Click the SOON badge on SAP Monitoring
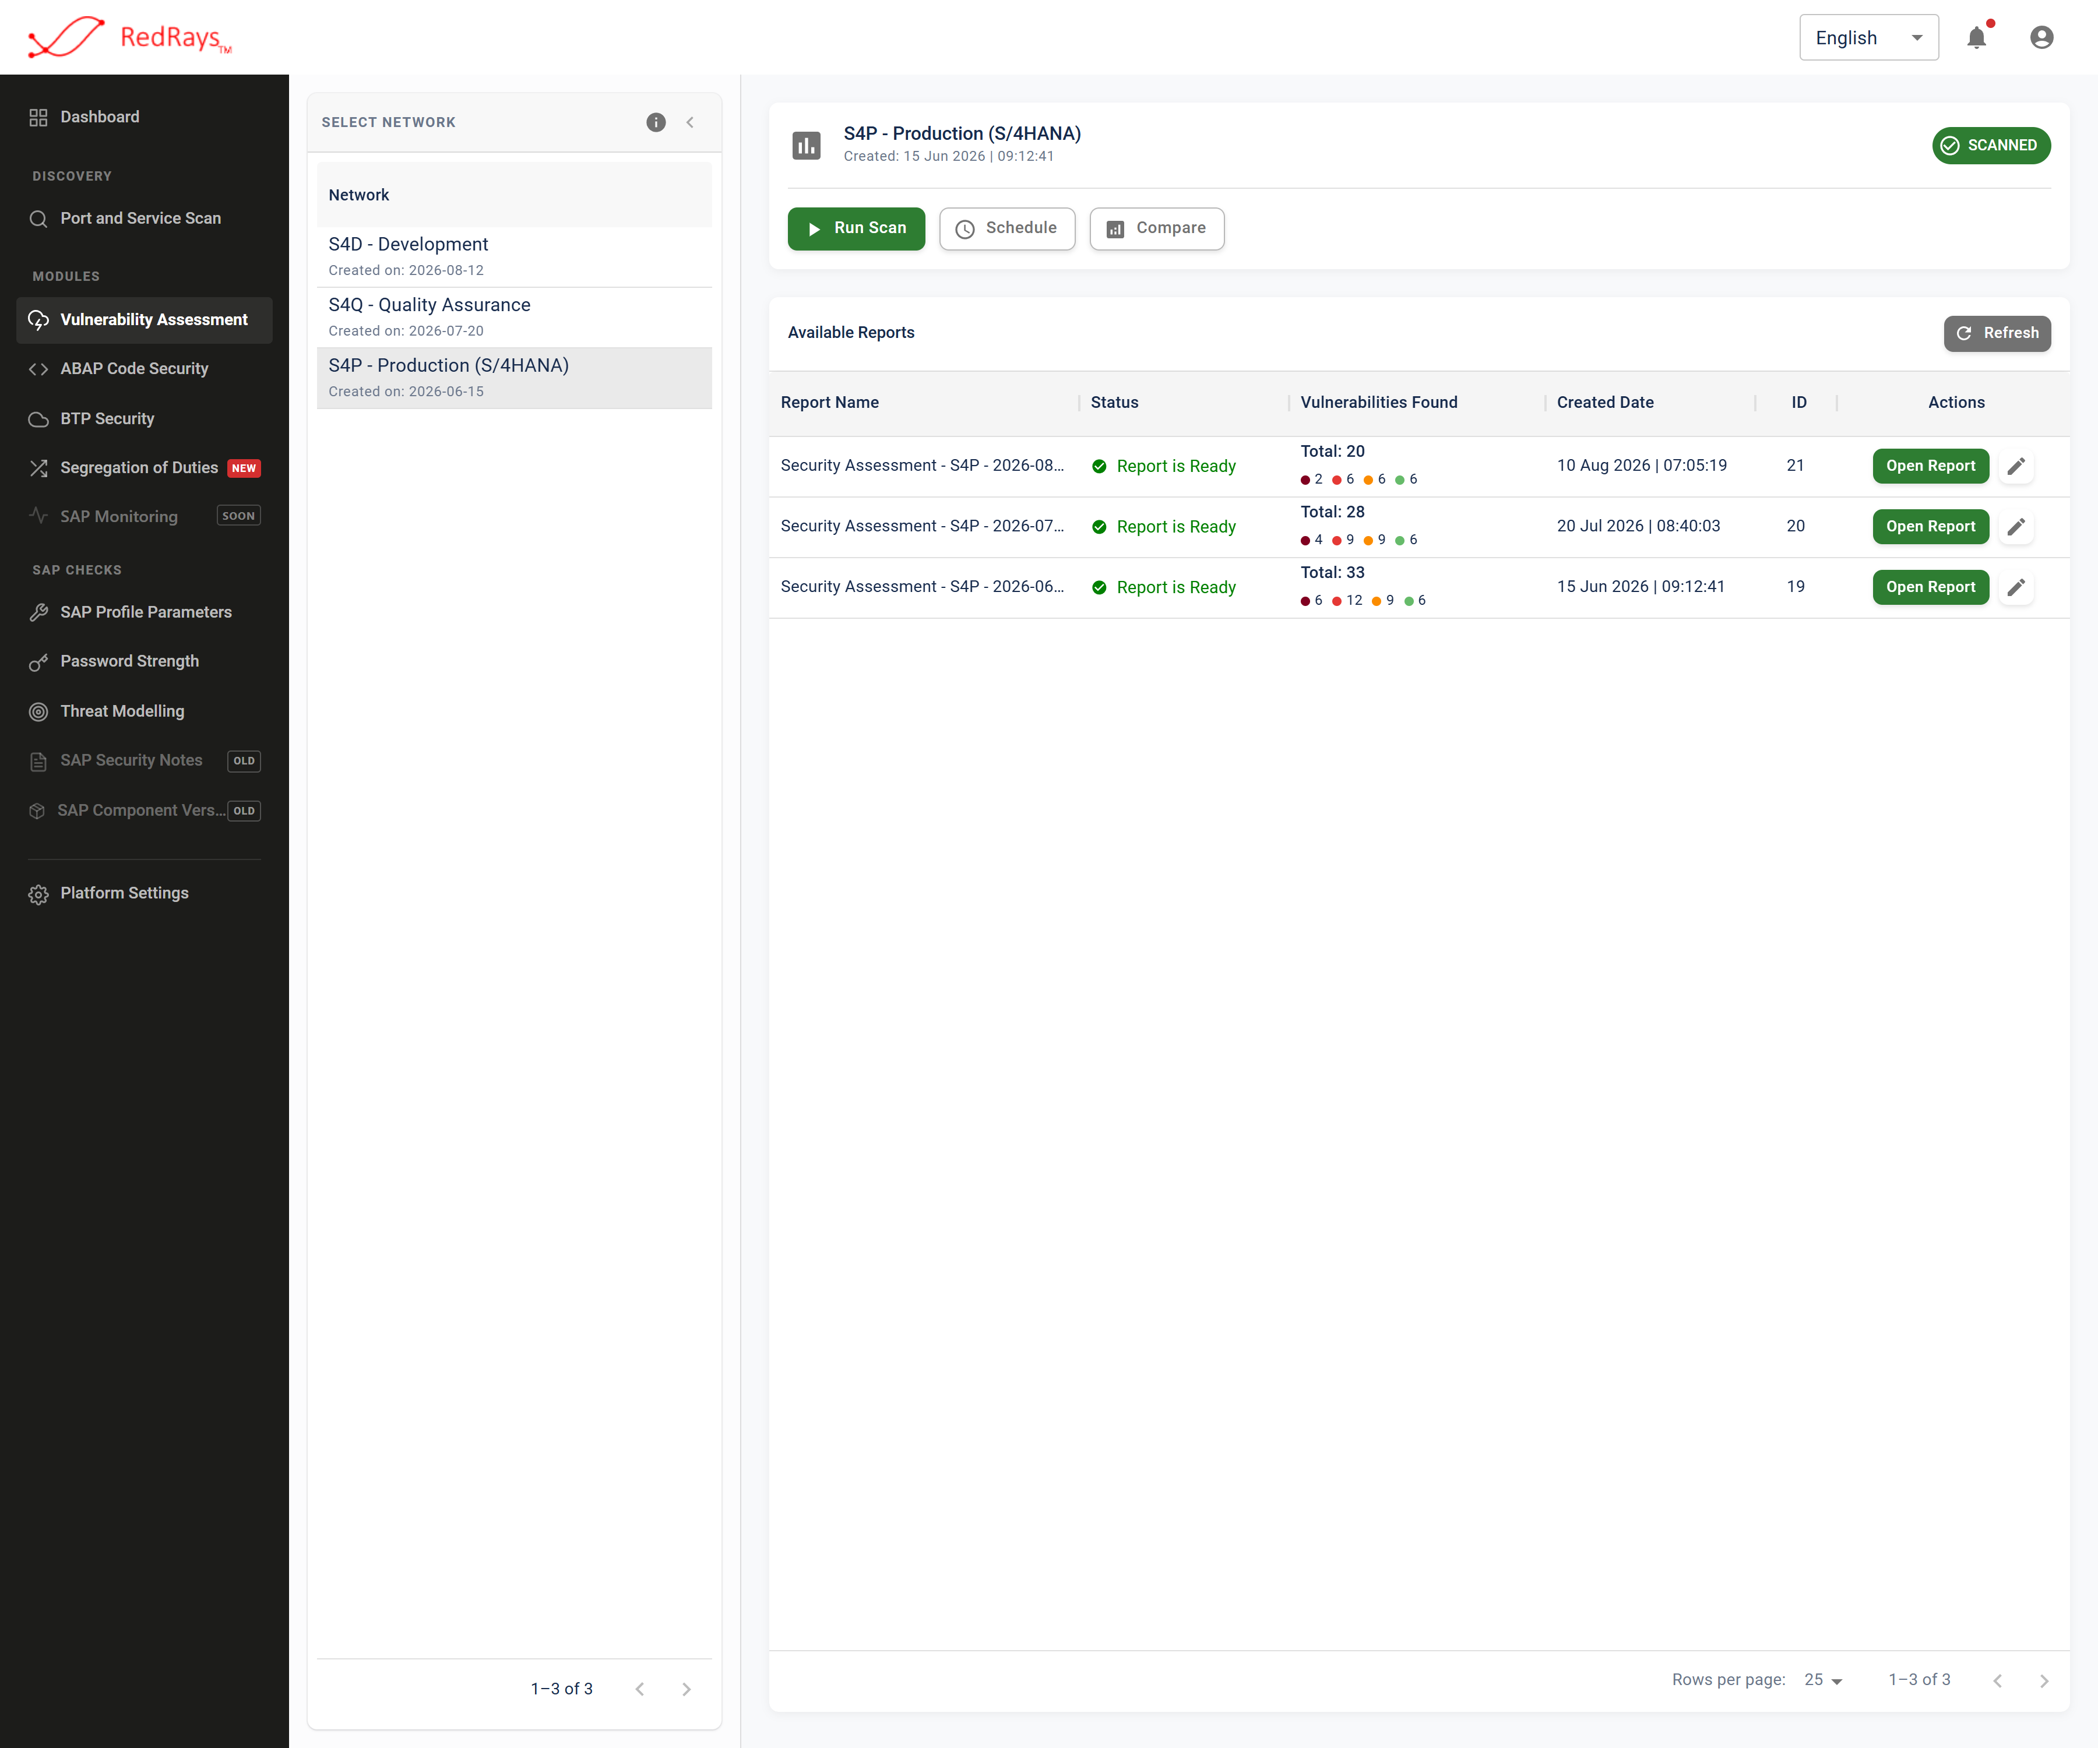 pos(239,516)
